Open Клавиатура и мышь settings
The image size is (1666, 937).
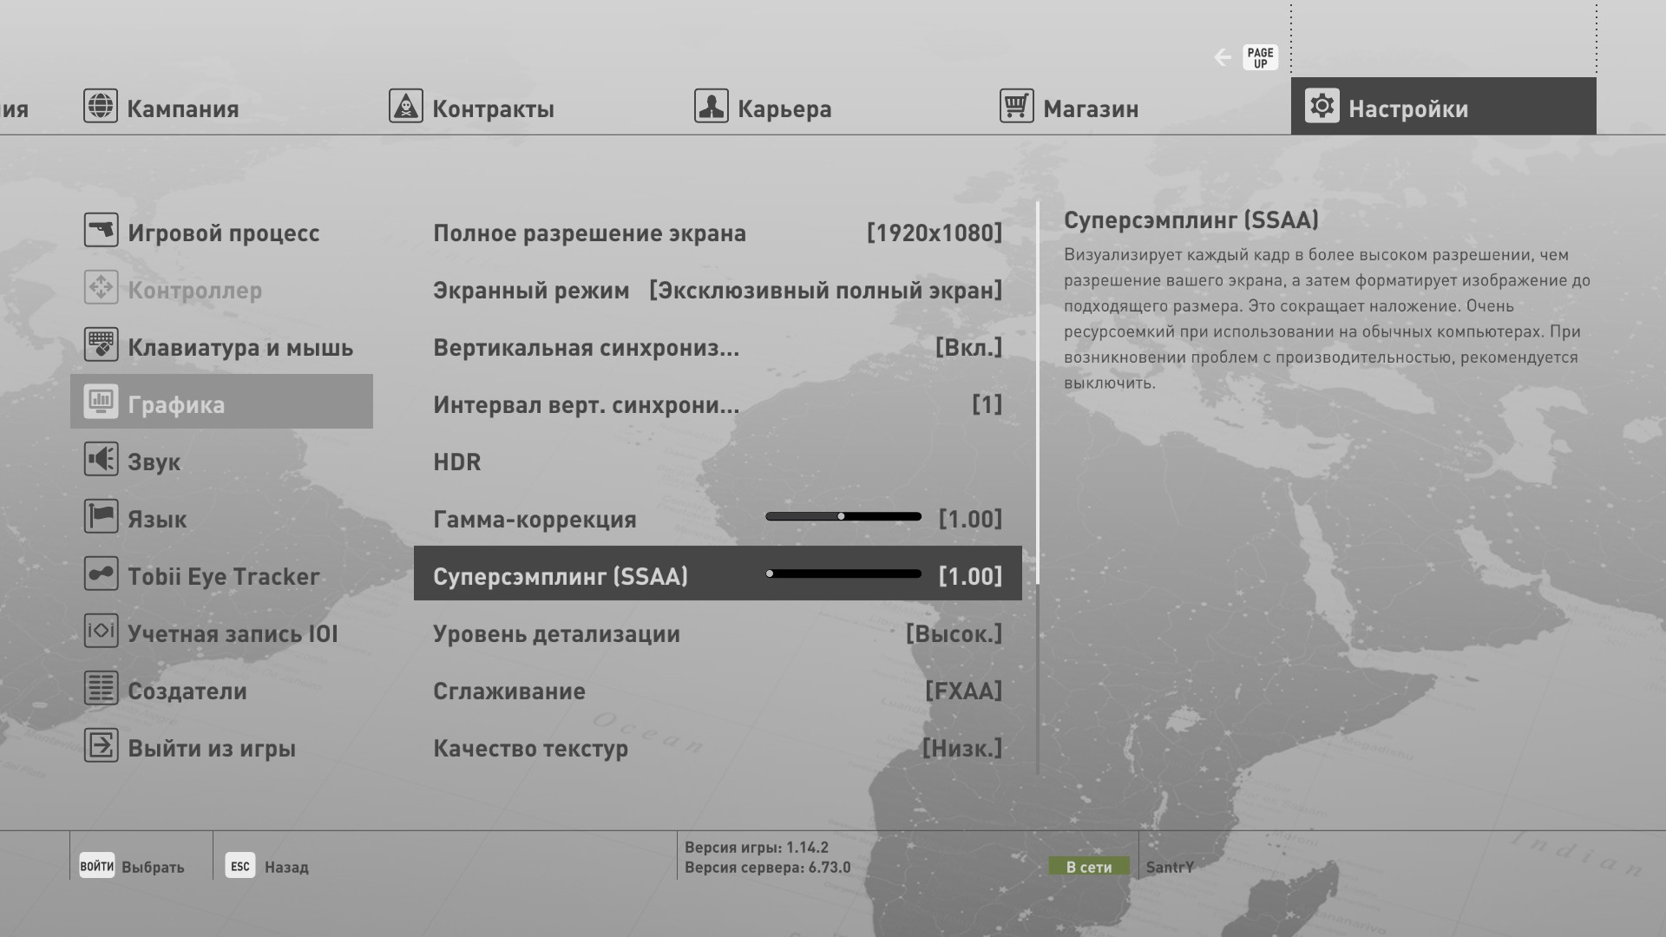click(221, 345)
